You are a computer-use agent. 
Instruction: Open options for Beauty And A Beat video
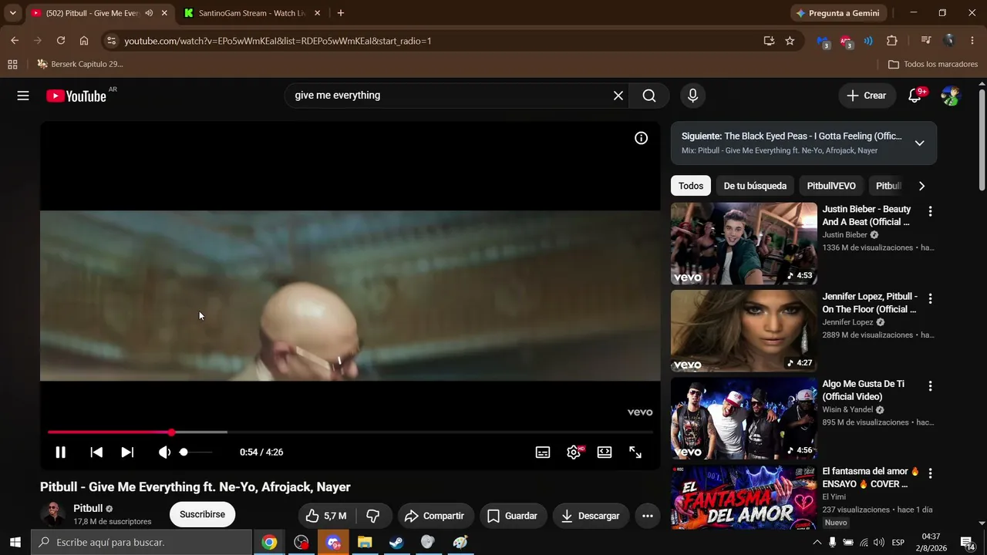[x=930, y=211]
